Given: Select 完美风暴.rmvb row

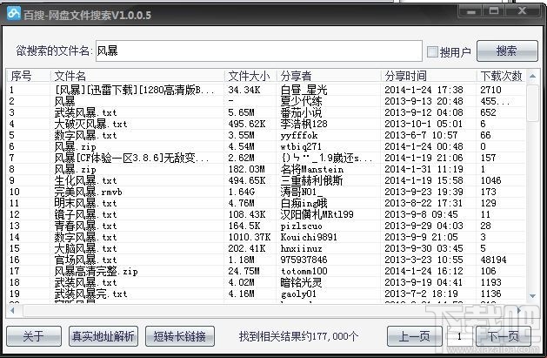Looking at the screenshot, I should coord(266,192).
